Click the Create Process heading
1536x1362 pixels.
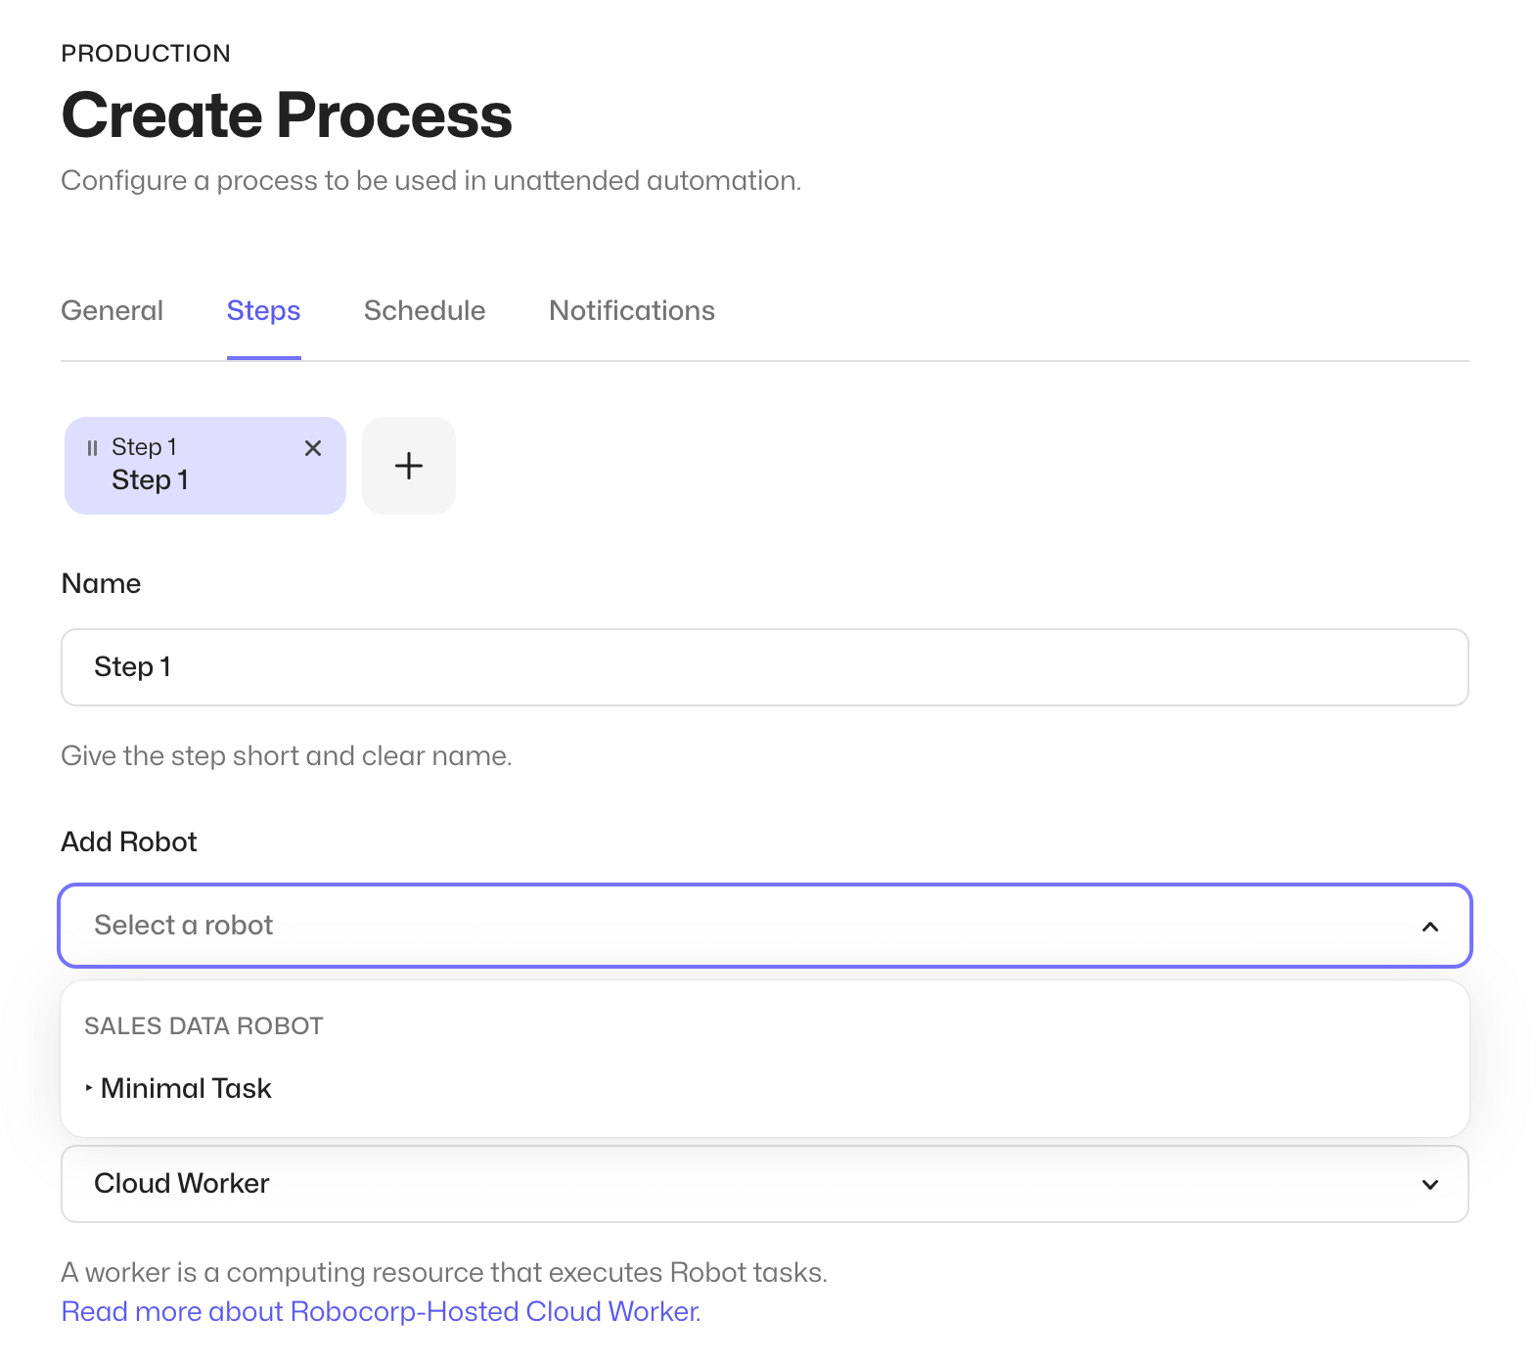pos(287,115)
